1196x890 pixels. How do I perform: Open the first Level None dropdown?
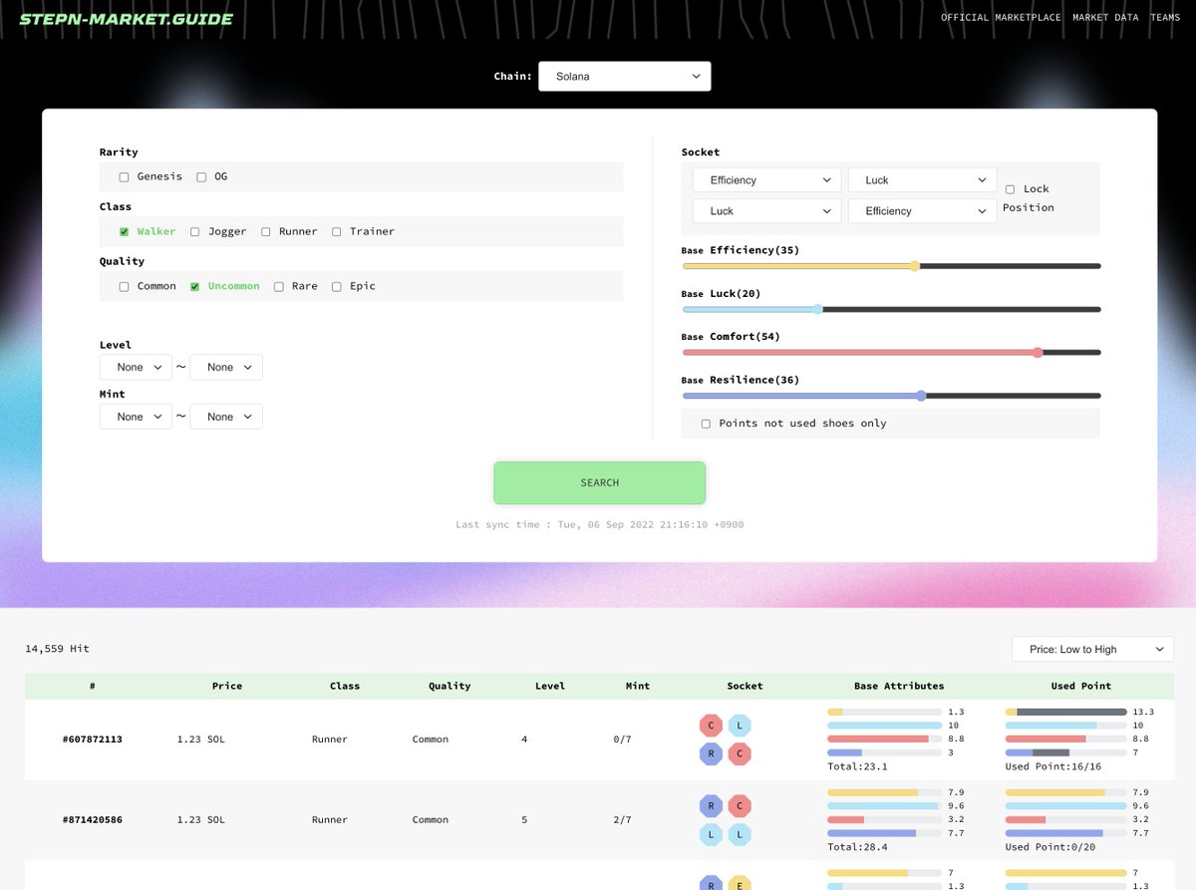point(136,367)
